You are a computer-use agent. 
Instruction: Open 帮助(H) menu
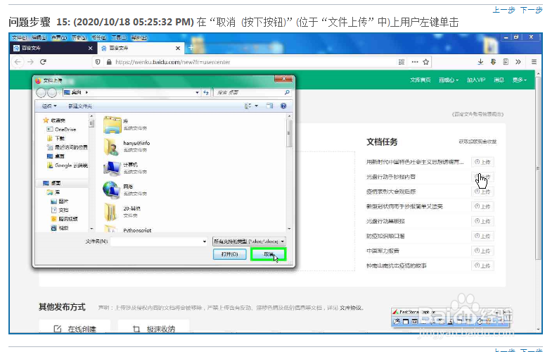pyautogui.click(x=139, y=37)
